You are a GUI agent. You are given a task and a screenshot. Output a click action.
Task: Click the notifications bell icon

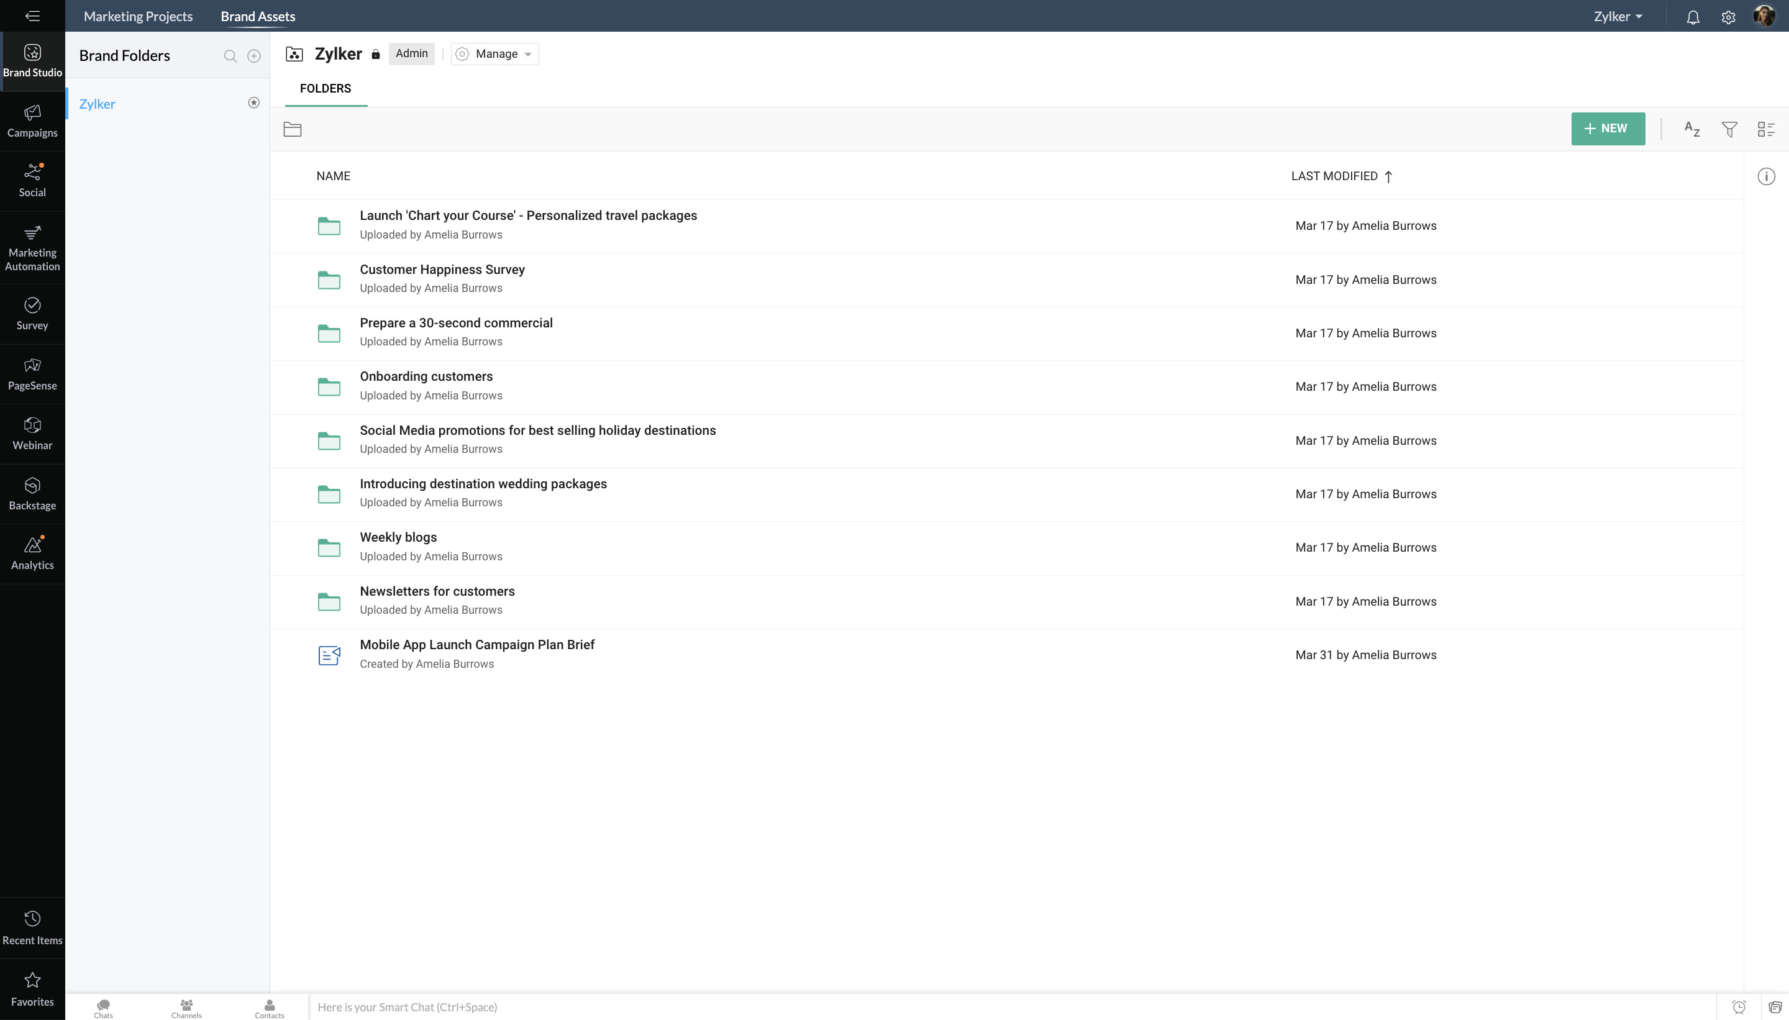click(x=1692, y=17)
